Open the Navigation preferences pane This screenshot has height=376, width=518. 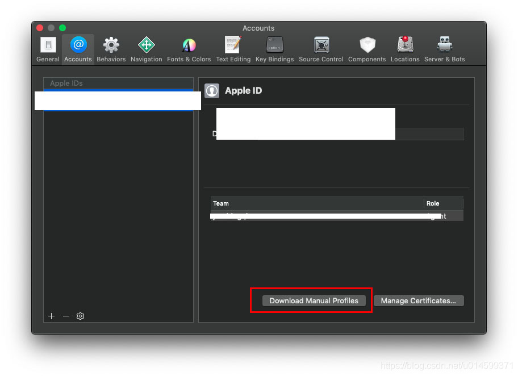pos(147,49)
